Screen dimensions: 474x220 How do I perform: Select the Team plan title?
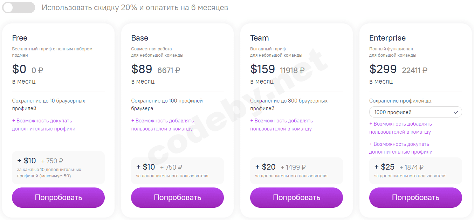259,38
